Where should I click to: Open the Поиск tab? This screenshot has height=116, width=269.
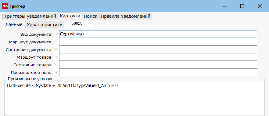91,16
